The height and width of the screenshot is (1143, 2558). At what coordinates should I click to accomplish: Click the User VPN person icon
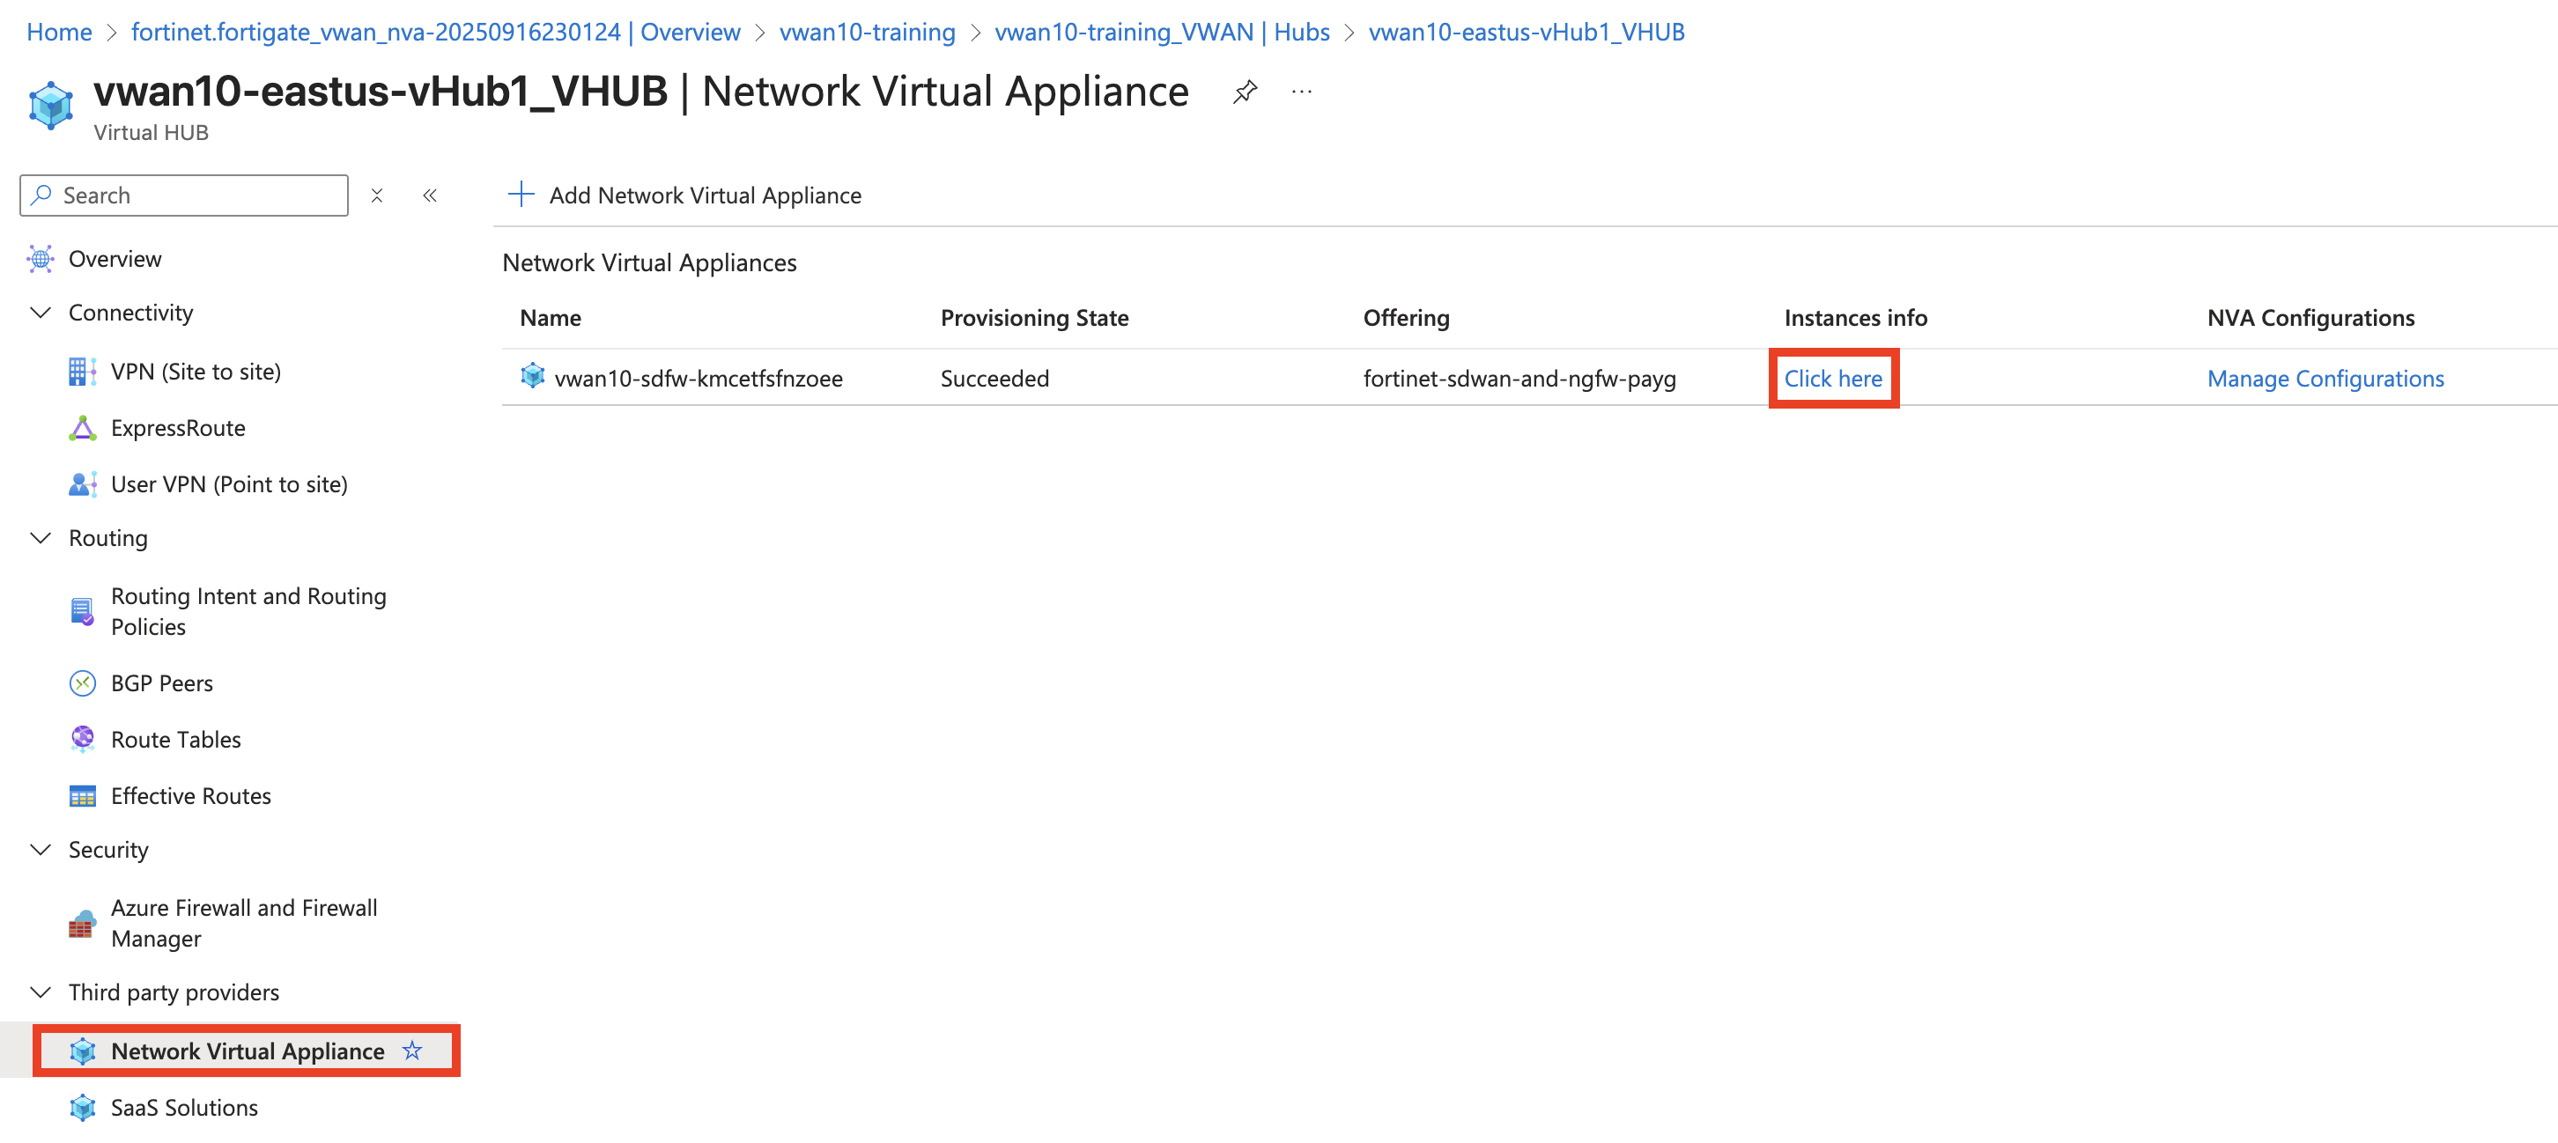[83, 484]
